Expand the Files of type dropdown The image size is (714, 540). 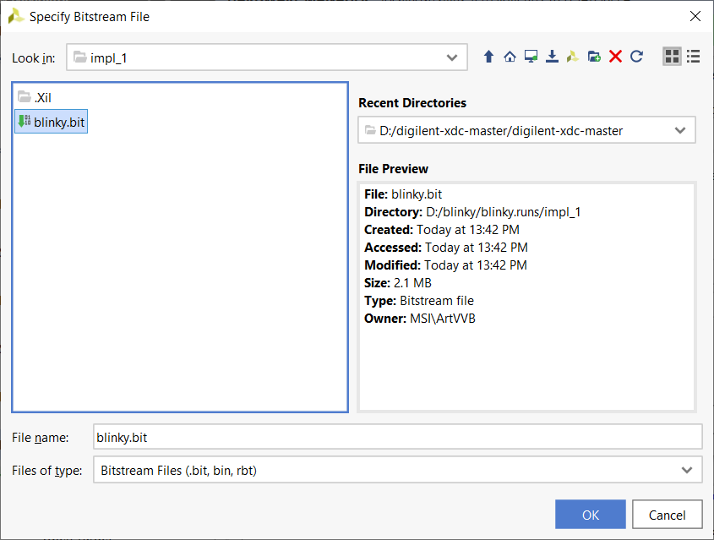click(687, 470)
